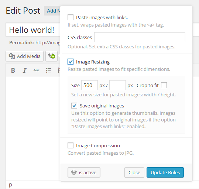This screenshot has width=199, height=189.
Task: Click the Add New button near Edit Post
Action: 52,11
